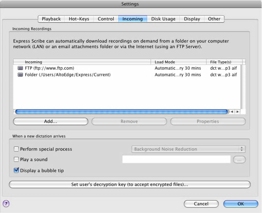Click the left arrow of the horizontal scrollbar

click(232, 112)
